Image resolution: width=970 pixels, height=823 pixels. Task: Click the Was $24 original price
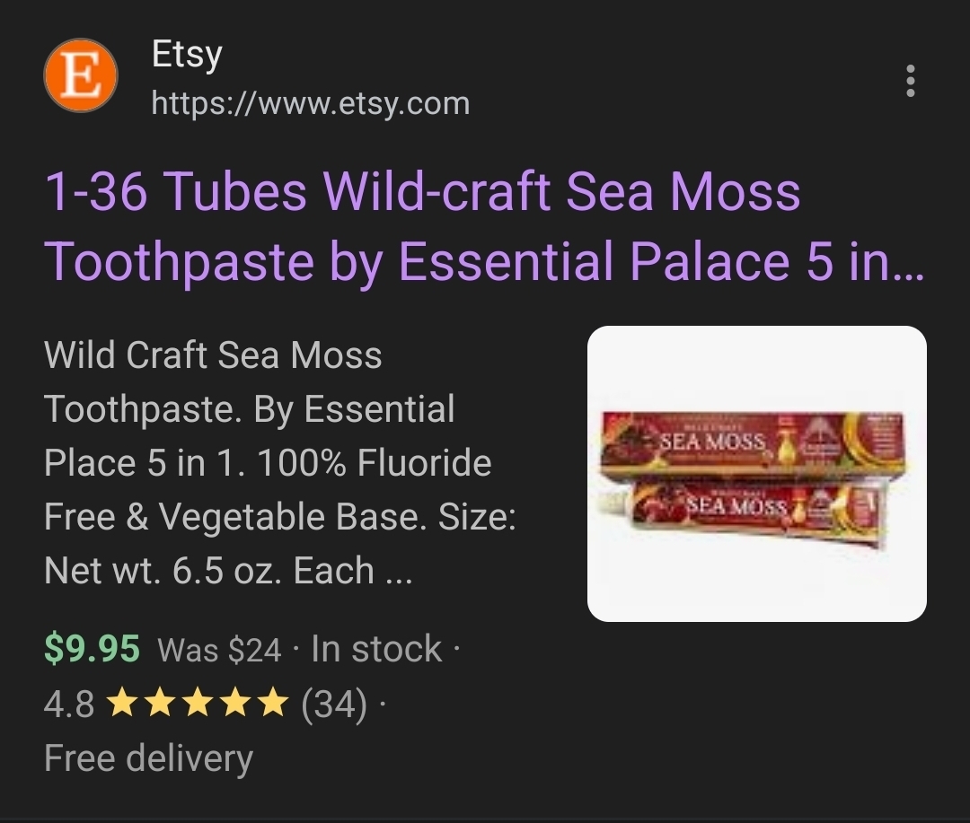[x=220, y=651]
